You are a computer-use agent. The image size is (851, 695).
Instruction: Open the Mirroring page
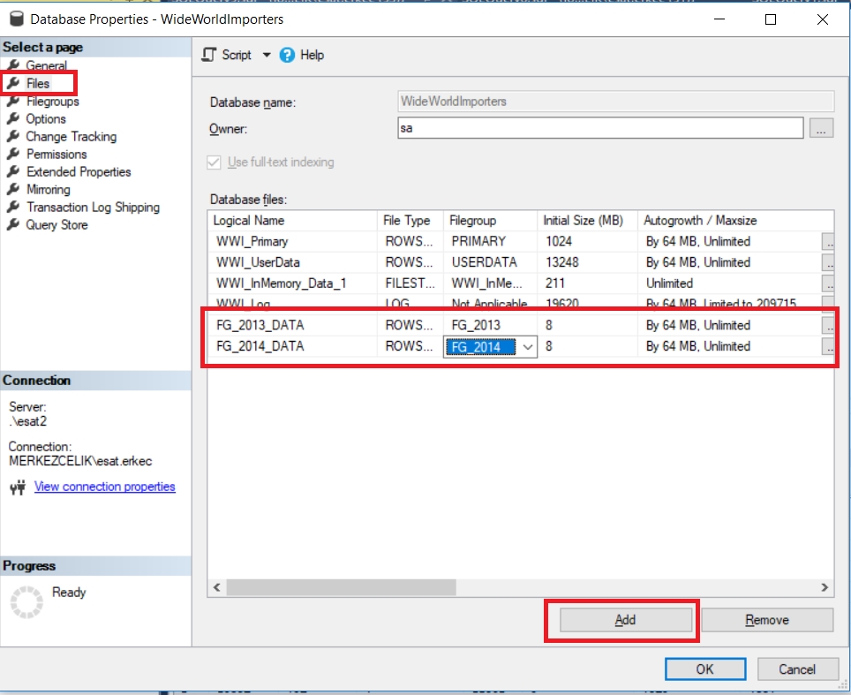click(47, 189)
